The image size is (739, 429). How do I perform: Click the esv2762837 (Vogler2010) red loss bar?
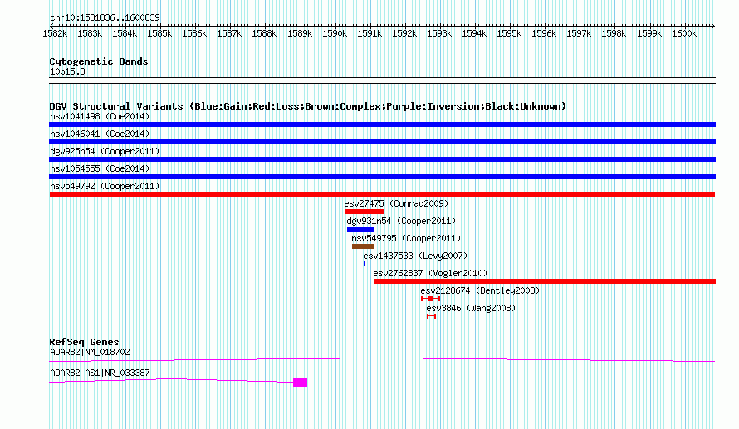(x=545, y=281)
